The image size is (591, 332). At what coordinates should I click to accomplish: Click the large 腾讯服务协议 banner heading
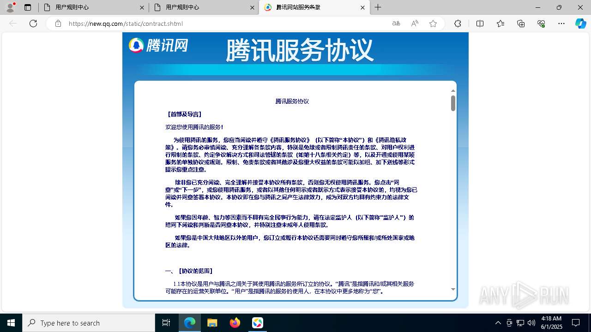coord(299,50)
